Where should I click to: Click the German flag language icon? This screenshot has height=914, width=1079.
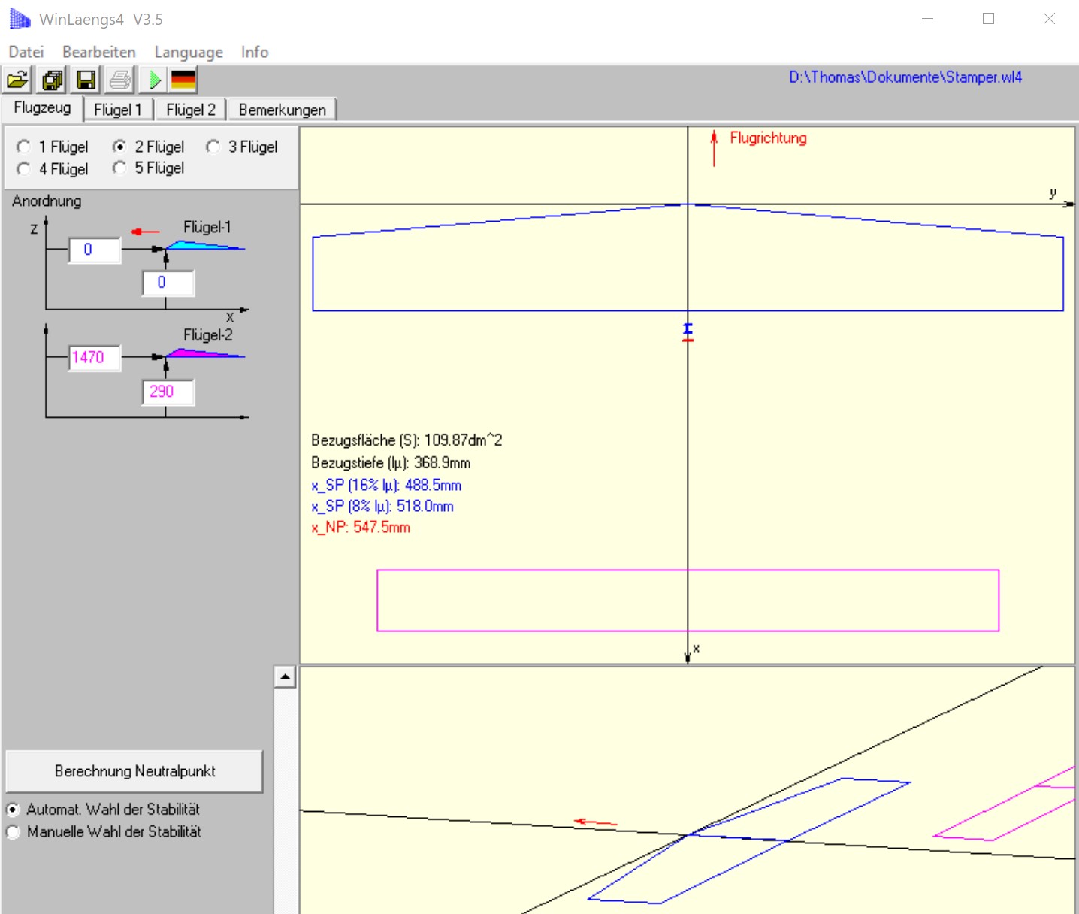tap(183, 80)
